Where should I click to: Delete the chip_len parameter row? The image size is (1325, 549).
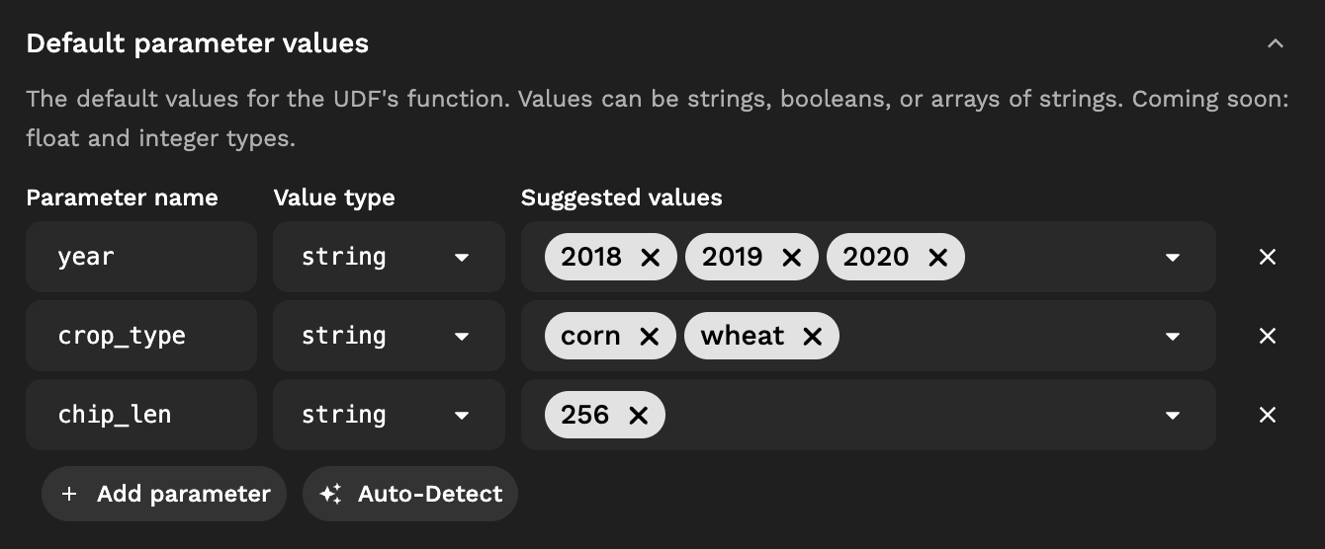(x=1267, y=415)
